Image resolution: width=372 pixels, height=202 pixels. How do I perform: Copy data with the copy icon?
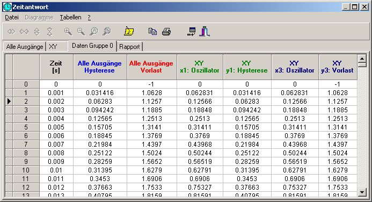tap(152, 31)
